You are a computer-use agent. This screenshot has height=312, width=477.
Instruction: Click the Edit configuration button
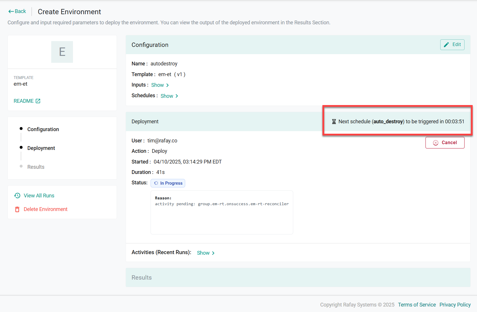tap(452, 45)
